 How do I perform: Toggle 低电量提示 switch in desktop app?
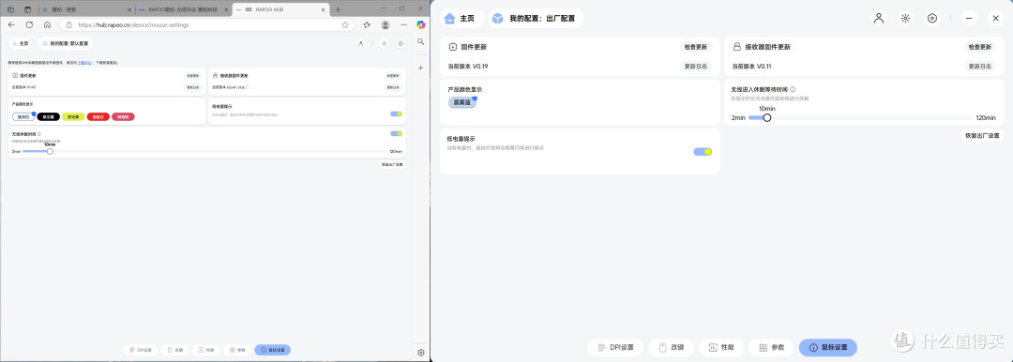[x=703, y=152]
